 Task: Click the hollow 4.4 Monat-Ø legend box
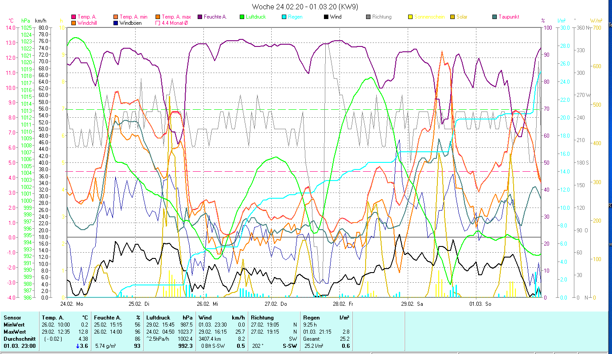point(158,23)
